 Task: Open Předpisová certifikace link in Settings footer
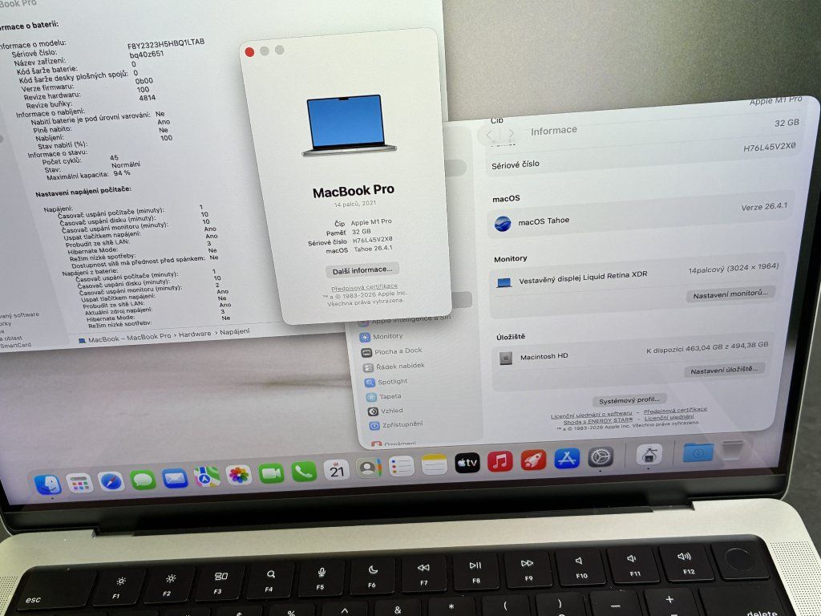coord(675,411)
